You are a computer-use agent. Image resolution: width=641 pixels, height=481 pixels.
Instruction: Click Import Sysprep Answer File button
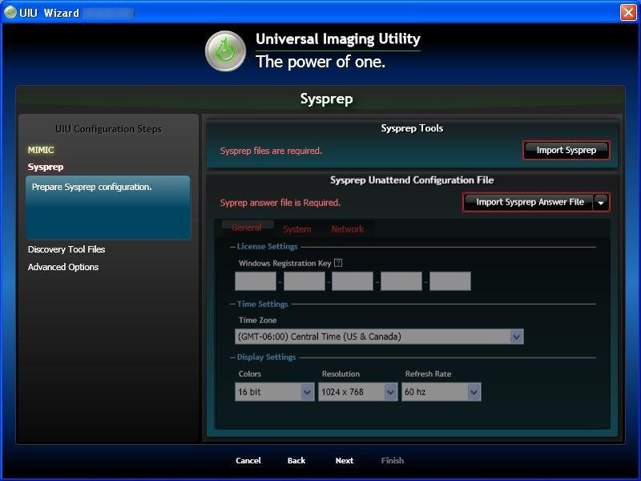click(528, 202)
